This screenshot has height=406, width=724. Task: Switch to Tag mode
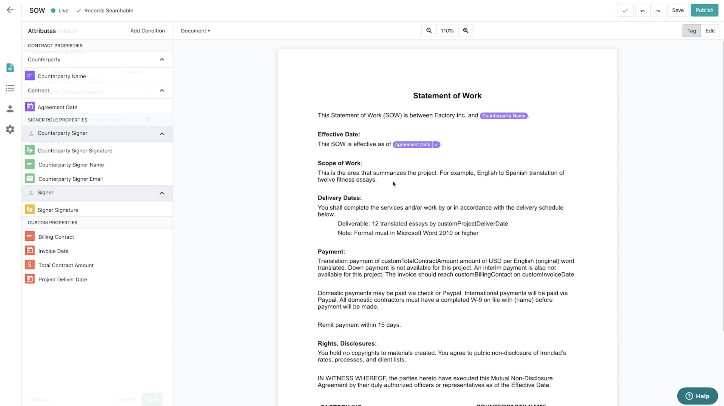pos(691,31)
